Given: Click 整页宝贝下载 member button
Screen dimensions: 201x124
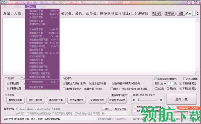Looking at the screenshot, I should (x=56, y=100).
